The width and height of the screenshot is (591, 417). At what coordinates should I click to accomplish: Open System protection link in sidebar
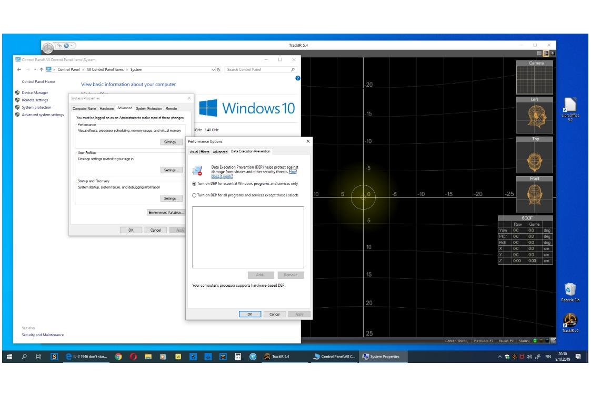click(36, 108)
